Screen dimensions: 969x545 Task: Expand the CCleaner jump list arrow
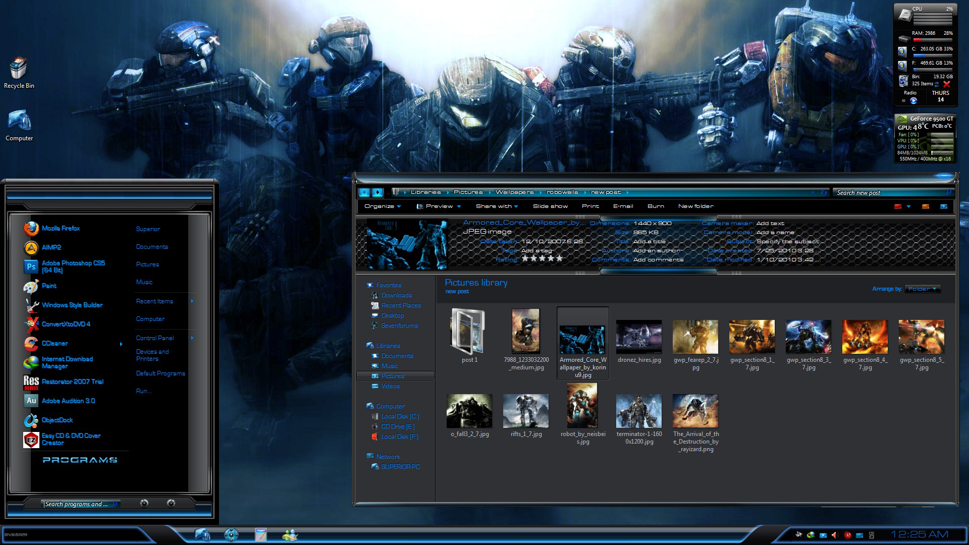tap(121, 344)
